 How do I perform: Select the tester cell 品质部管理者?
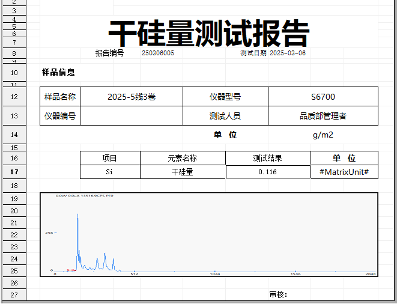click(x=323, y=116)
